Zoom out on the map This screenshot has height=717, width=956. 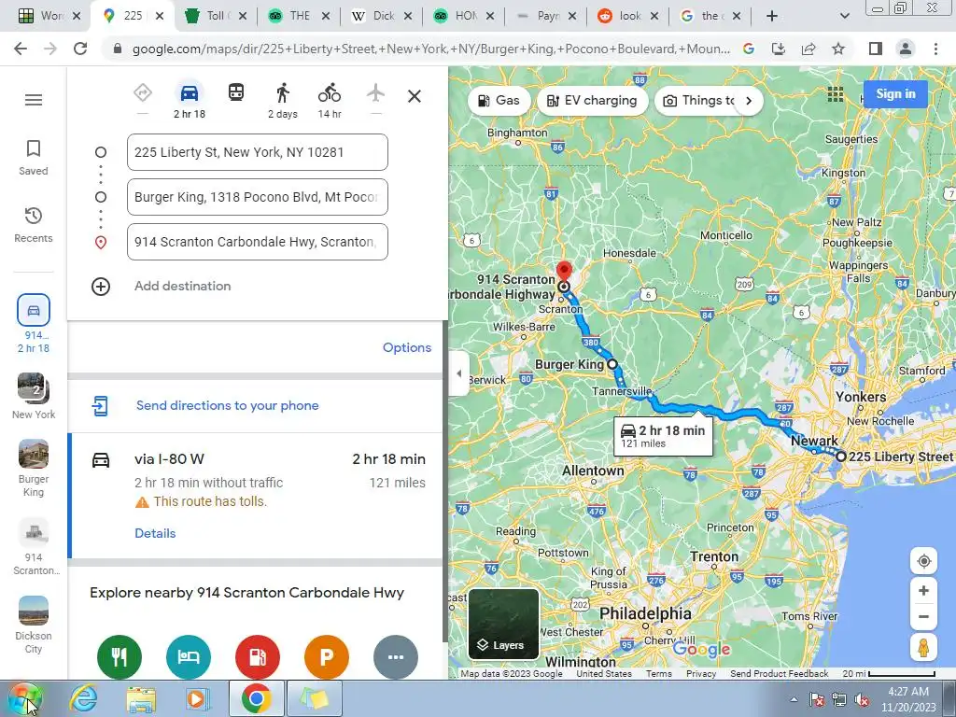coord(923,616)
